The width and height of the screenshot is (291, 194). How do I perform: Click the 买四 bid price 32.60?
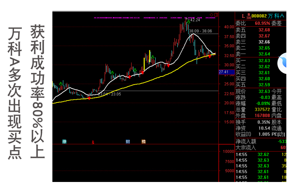coord(264,79)
